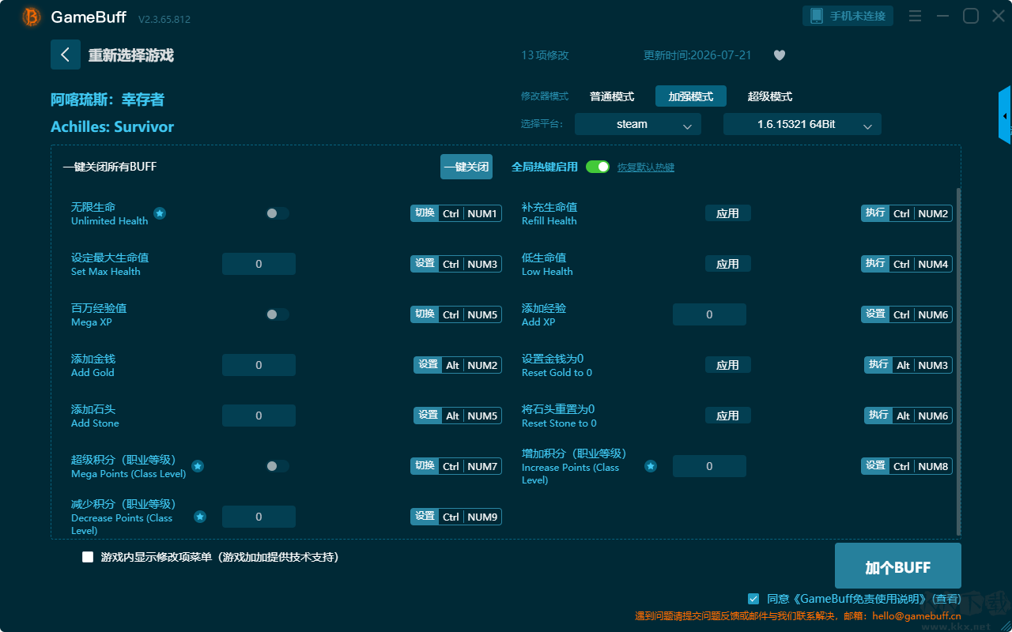Click the Alt NUM2 hotkey for Add Gold
Viewport: 1012px width, 632px height.
pos(458,365)
